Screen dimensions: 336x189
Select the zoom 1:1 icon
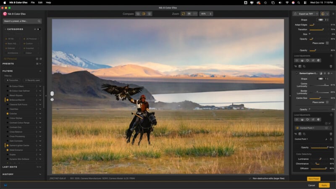point(194,14)
